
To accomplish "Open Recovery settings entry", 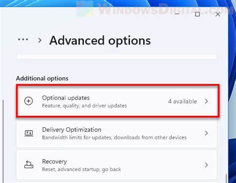I will point(117,165).
